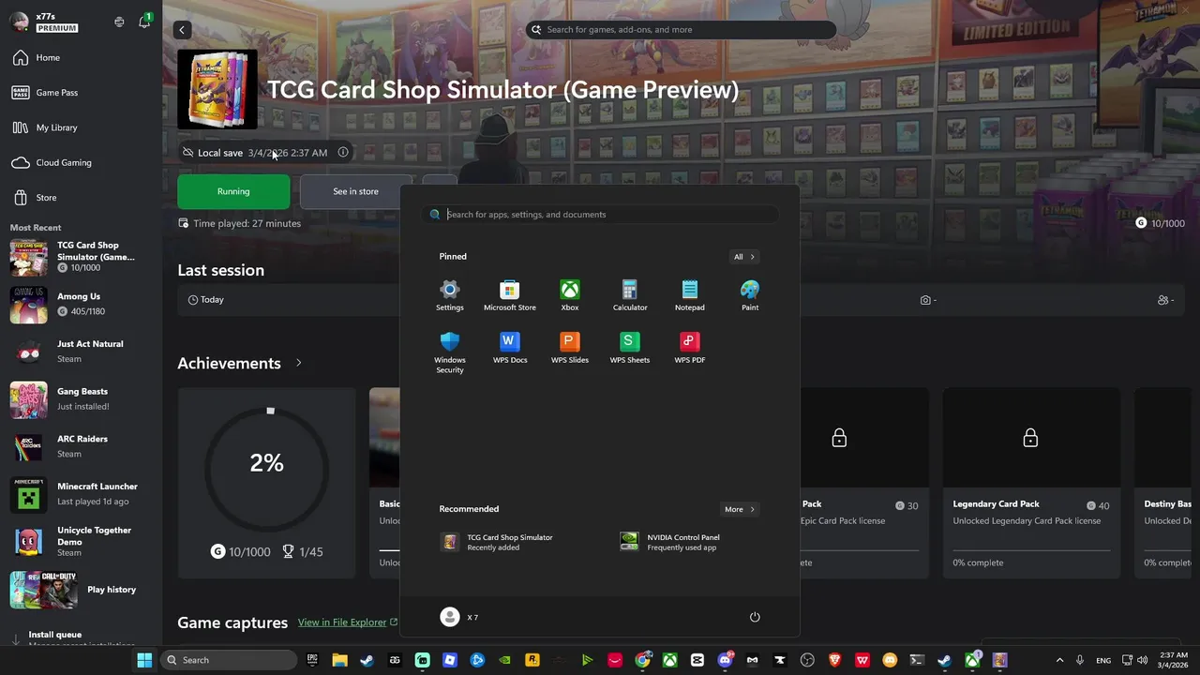Click the TCG Card Shop Simulator cover art
This screenshot has height=675, width=1200.
tap(217, 89)
